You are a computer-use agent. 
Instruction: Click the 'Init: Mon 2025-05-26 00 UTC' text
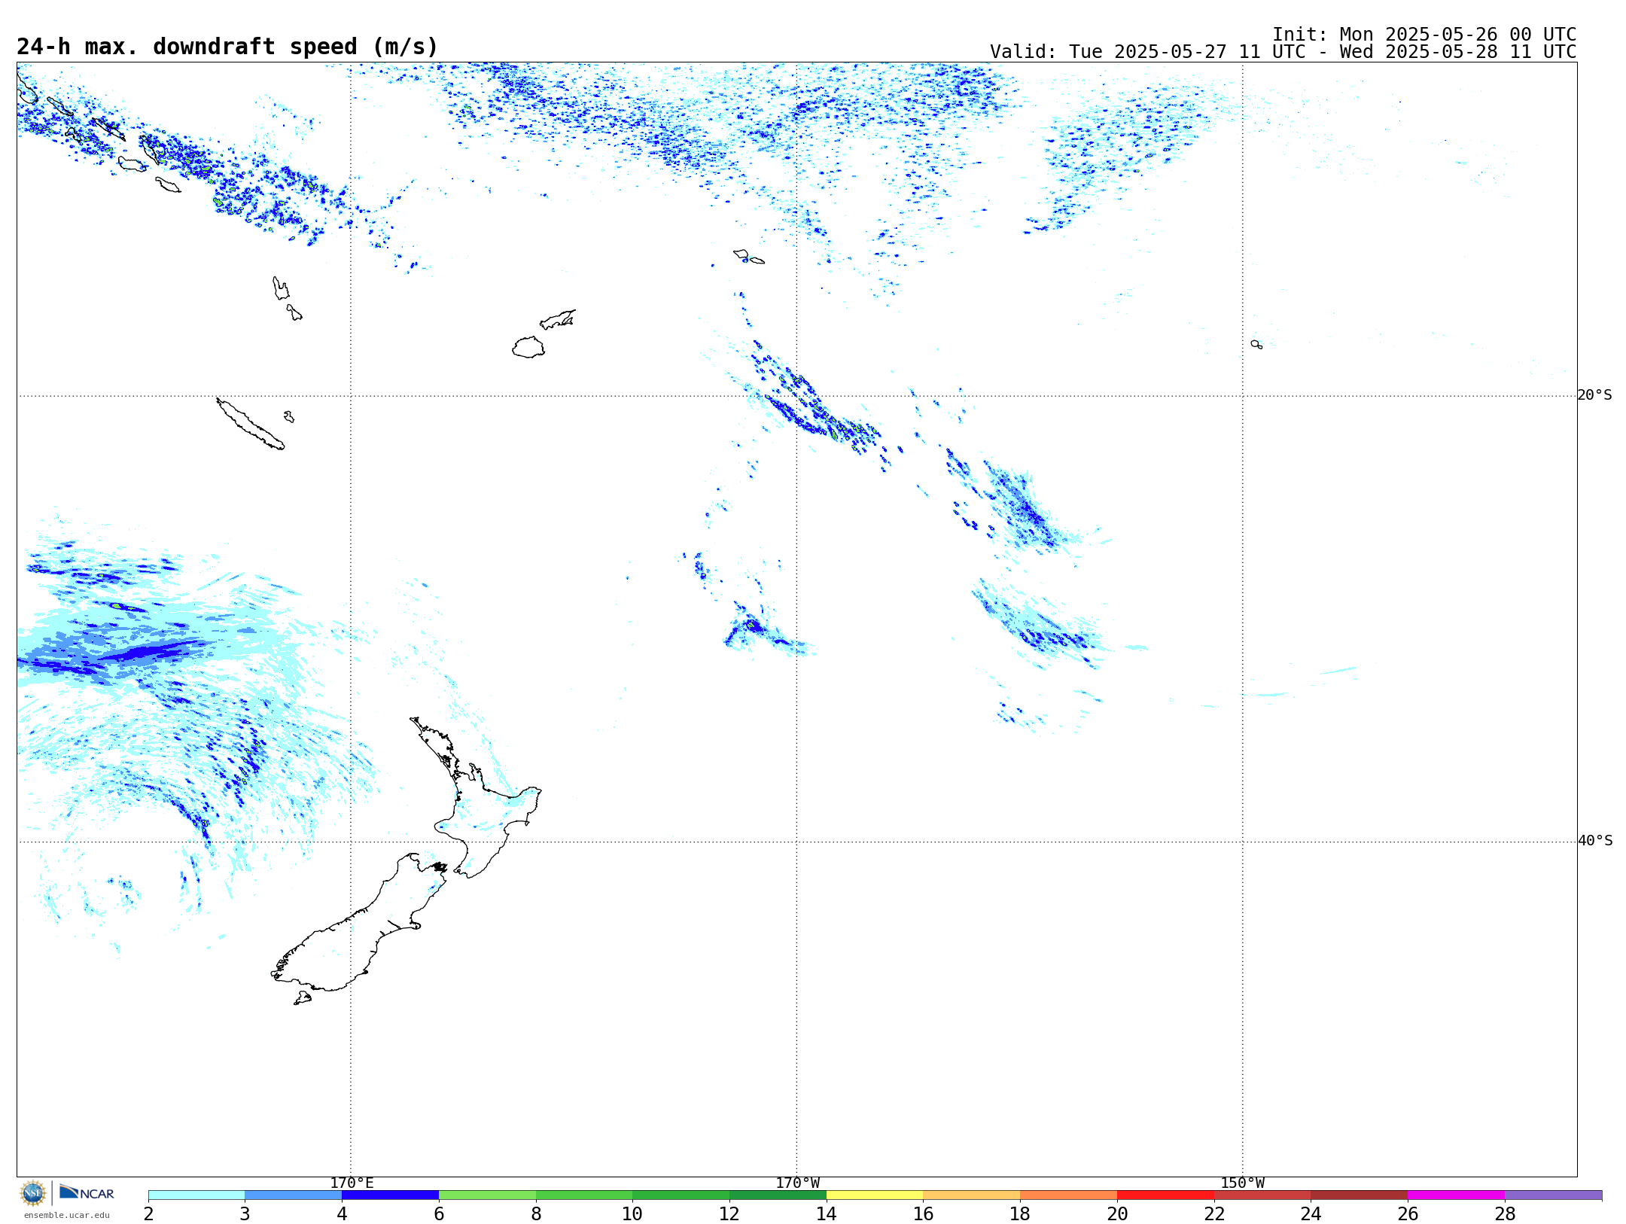tap(1424, 35)
